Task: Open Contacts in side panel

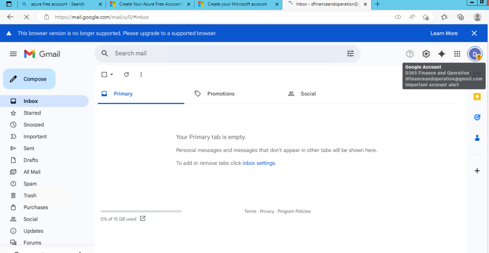Action: point(477,138)
